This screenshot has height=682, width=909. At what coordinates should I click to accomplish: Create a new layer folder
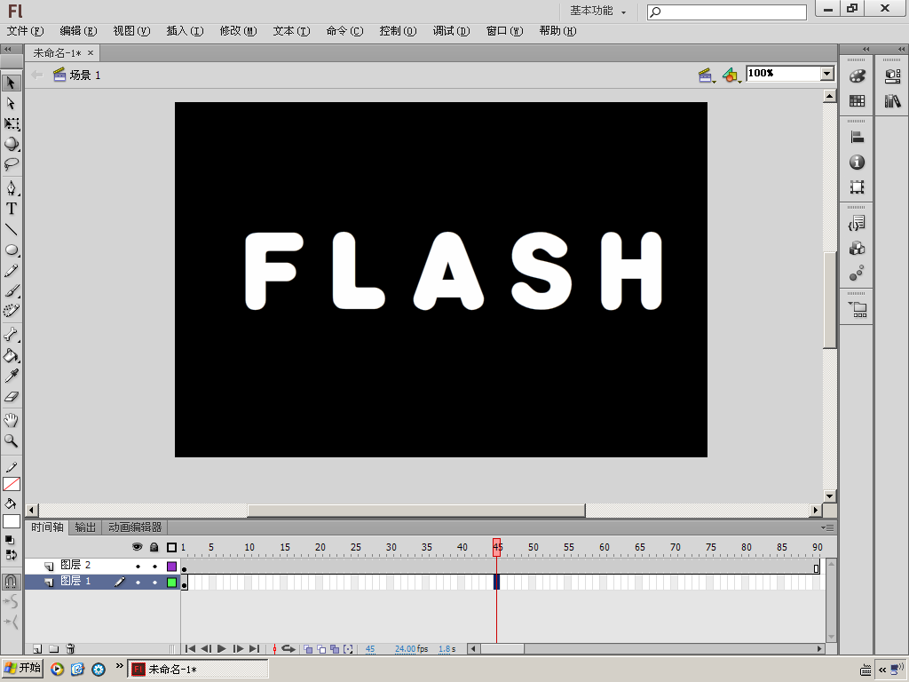pyautogui.click(x=53, y=649)
